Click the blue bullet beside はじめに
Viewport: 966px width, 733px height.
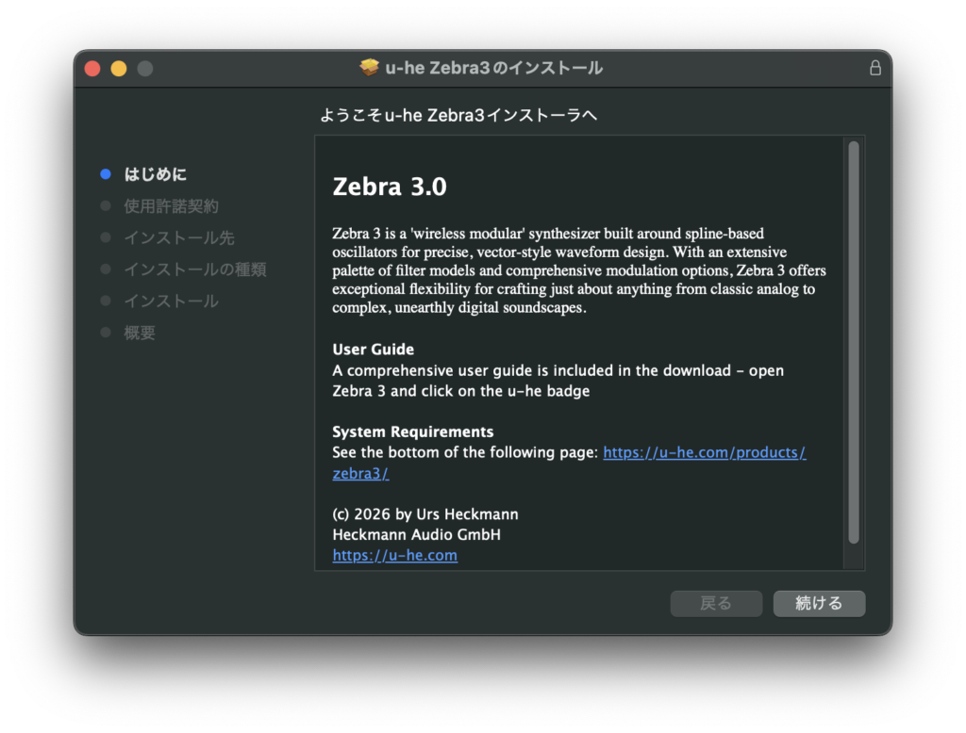(x=106, y=174)
